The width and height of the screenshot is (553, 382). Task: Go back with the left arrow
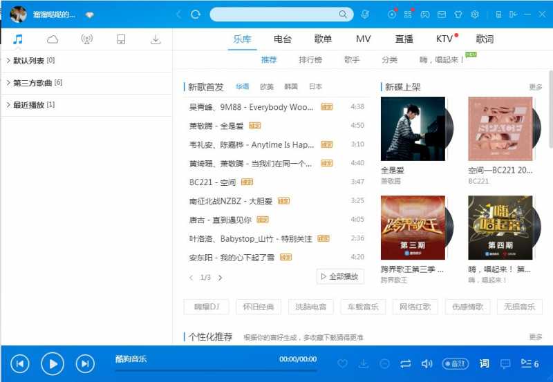point(178,15)
